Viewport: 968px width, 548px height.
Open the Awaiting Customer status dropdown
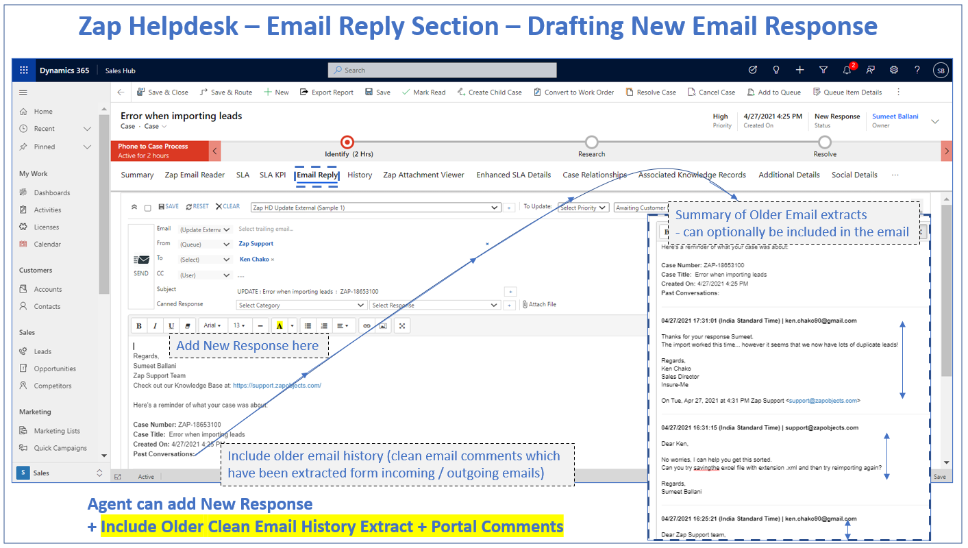(640, 208)
